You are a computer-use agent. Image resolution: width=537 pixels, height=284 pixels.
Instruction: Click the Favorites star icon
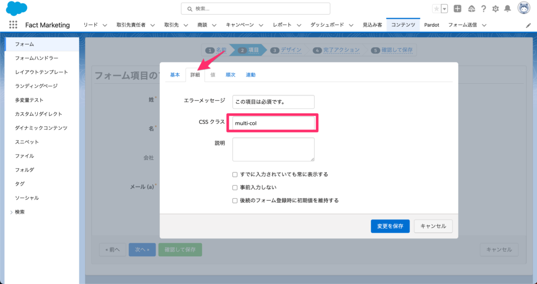click(436, 9)
